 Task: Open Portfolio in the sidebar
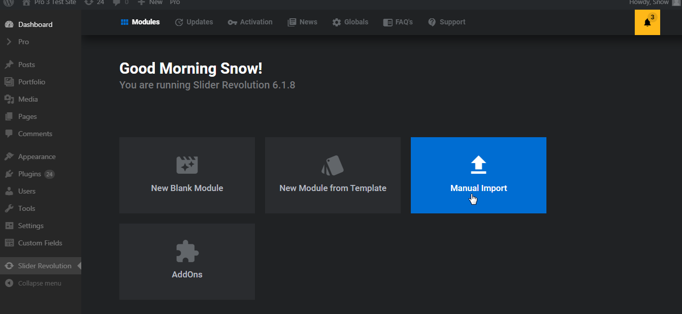click(41, 82)
